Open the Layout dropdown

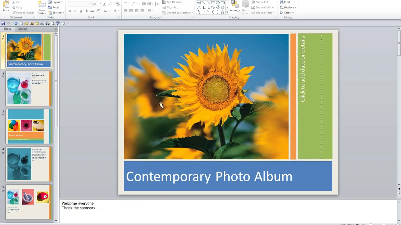(x=55, y=2)
